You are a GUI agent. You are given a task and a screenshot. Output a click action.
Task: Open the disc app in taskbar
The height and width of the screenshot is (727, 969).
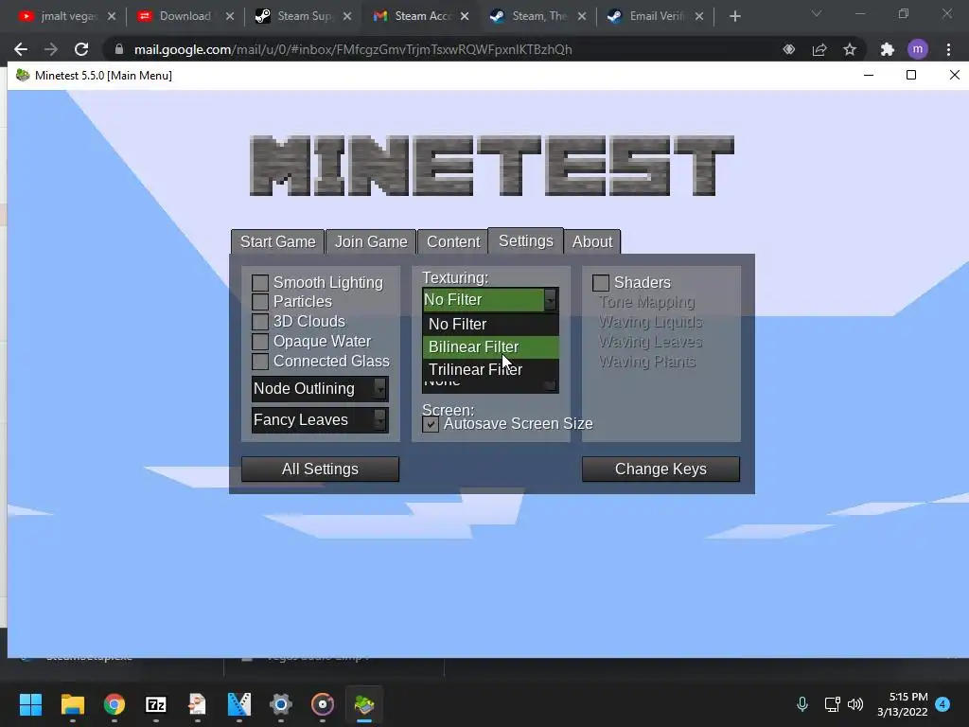(x=323, y=704)
